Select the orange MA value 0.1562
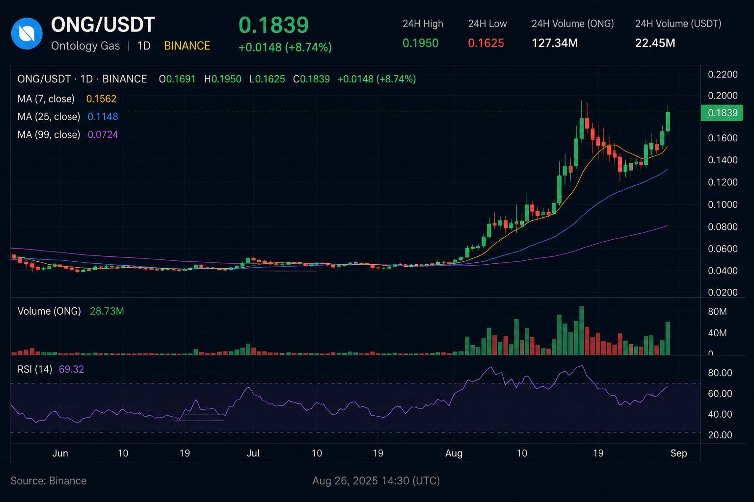Viewport: 754px width, 502px height. click(102, 99)
